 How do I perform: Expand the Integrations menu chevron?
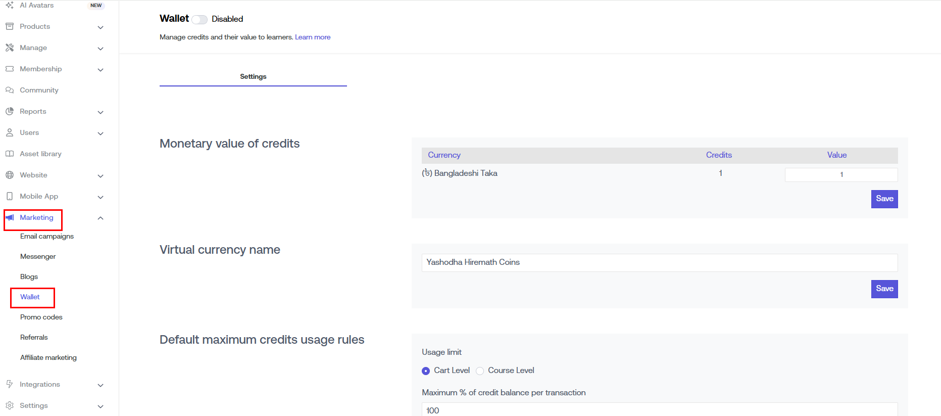[101, 385]
